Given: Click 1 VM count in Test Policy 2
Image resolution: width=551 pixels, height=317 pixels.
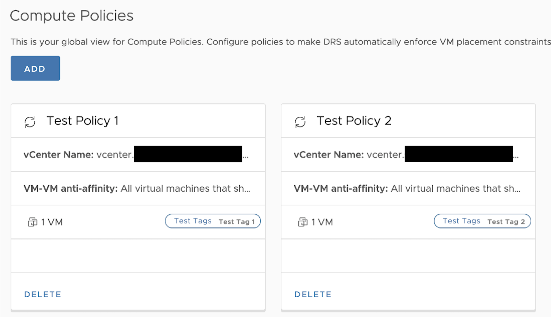Looking at the screenshot, I should 322,222.
